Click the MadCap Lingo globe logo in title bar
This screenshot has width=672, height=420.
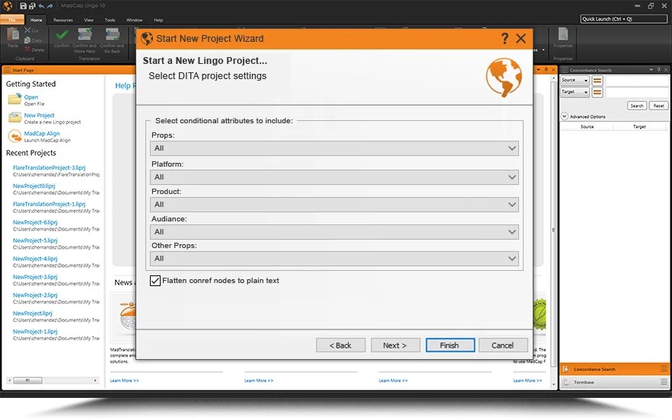tap(8, 5)
